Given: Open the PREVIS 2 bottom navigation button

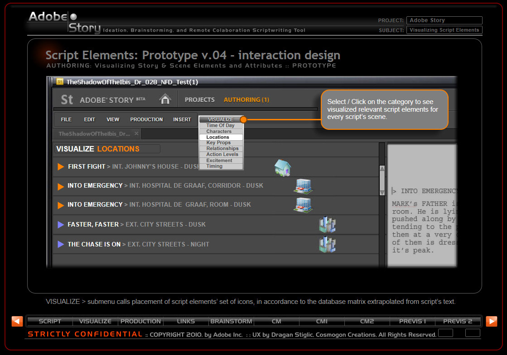Looking at the screenshot, I should tap(458, 321).
